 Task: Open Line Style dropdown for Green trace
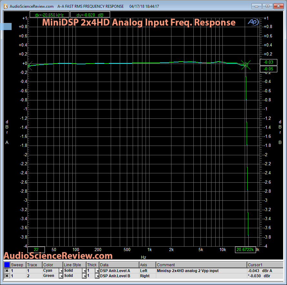[x=84, y=276]
